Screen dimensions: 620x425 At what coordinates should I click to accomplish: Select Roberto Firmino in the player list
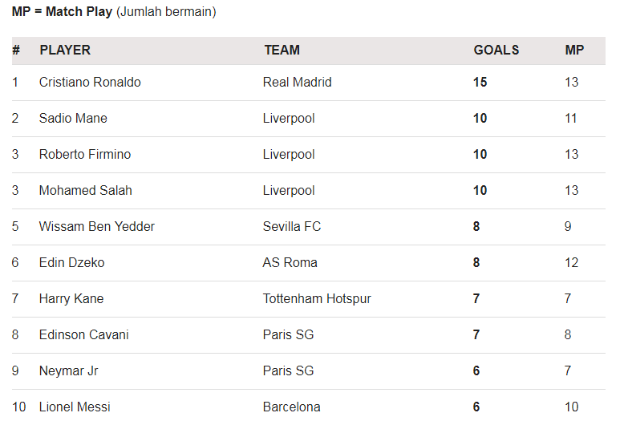[85, 154]
